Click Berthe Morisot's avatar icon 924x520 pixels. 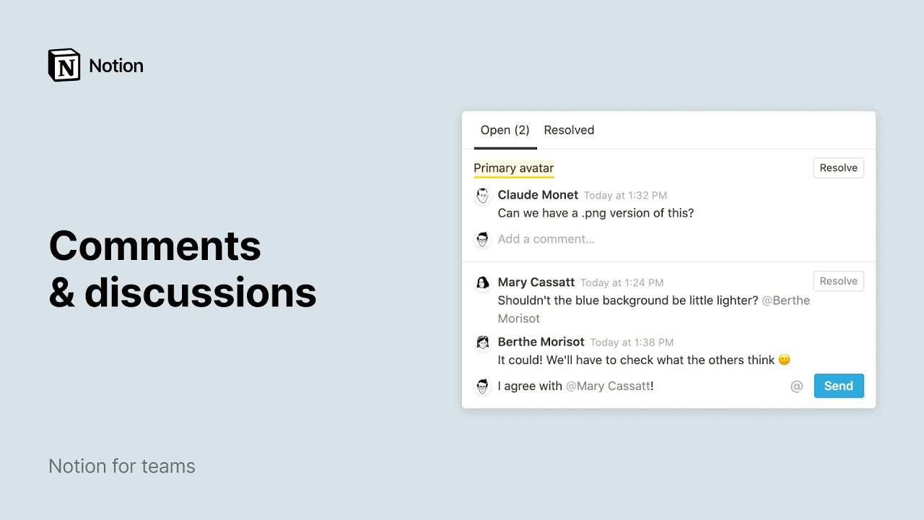point(482,342)
